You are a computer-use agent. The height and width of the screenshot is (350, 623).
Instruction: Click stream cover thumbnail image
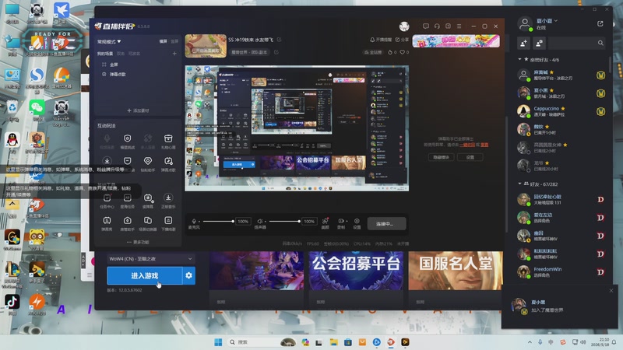click(x=206, y=46)
